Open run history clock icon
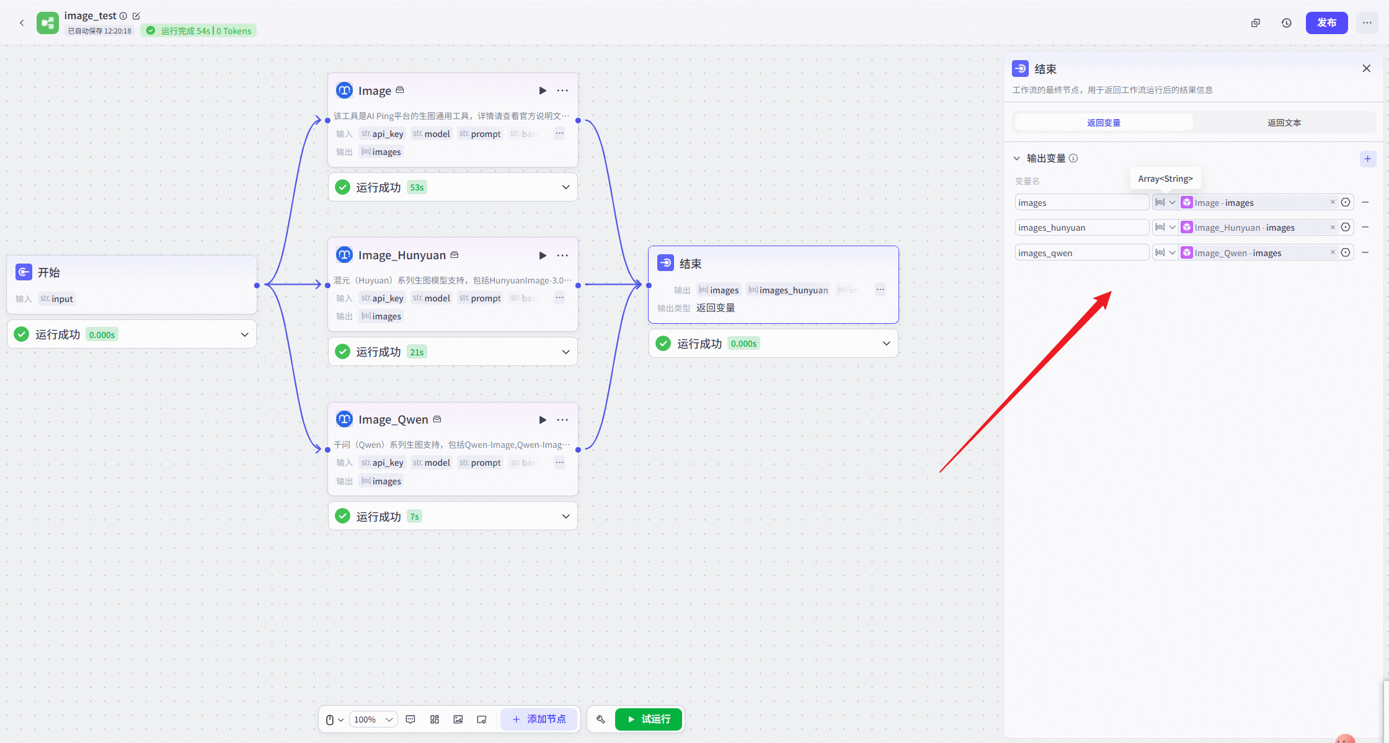Image resolution: width=1389 pixels, height=743 pixels. coord(1287,23)
